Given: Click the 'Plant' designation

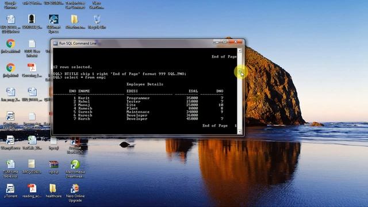Looking at the screenshot, I should (132, 109).
